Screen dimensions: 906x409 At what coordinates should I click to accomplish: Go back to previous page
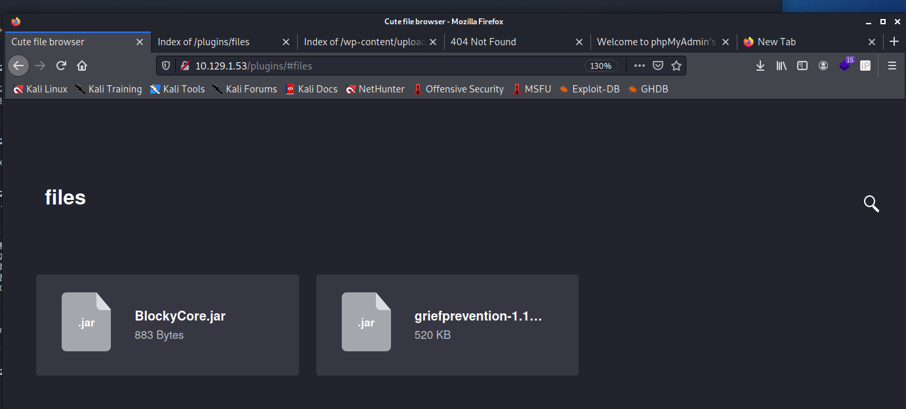18,66
